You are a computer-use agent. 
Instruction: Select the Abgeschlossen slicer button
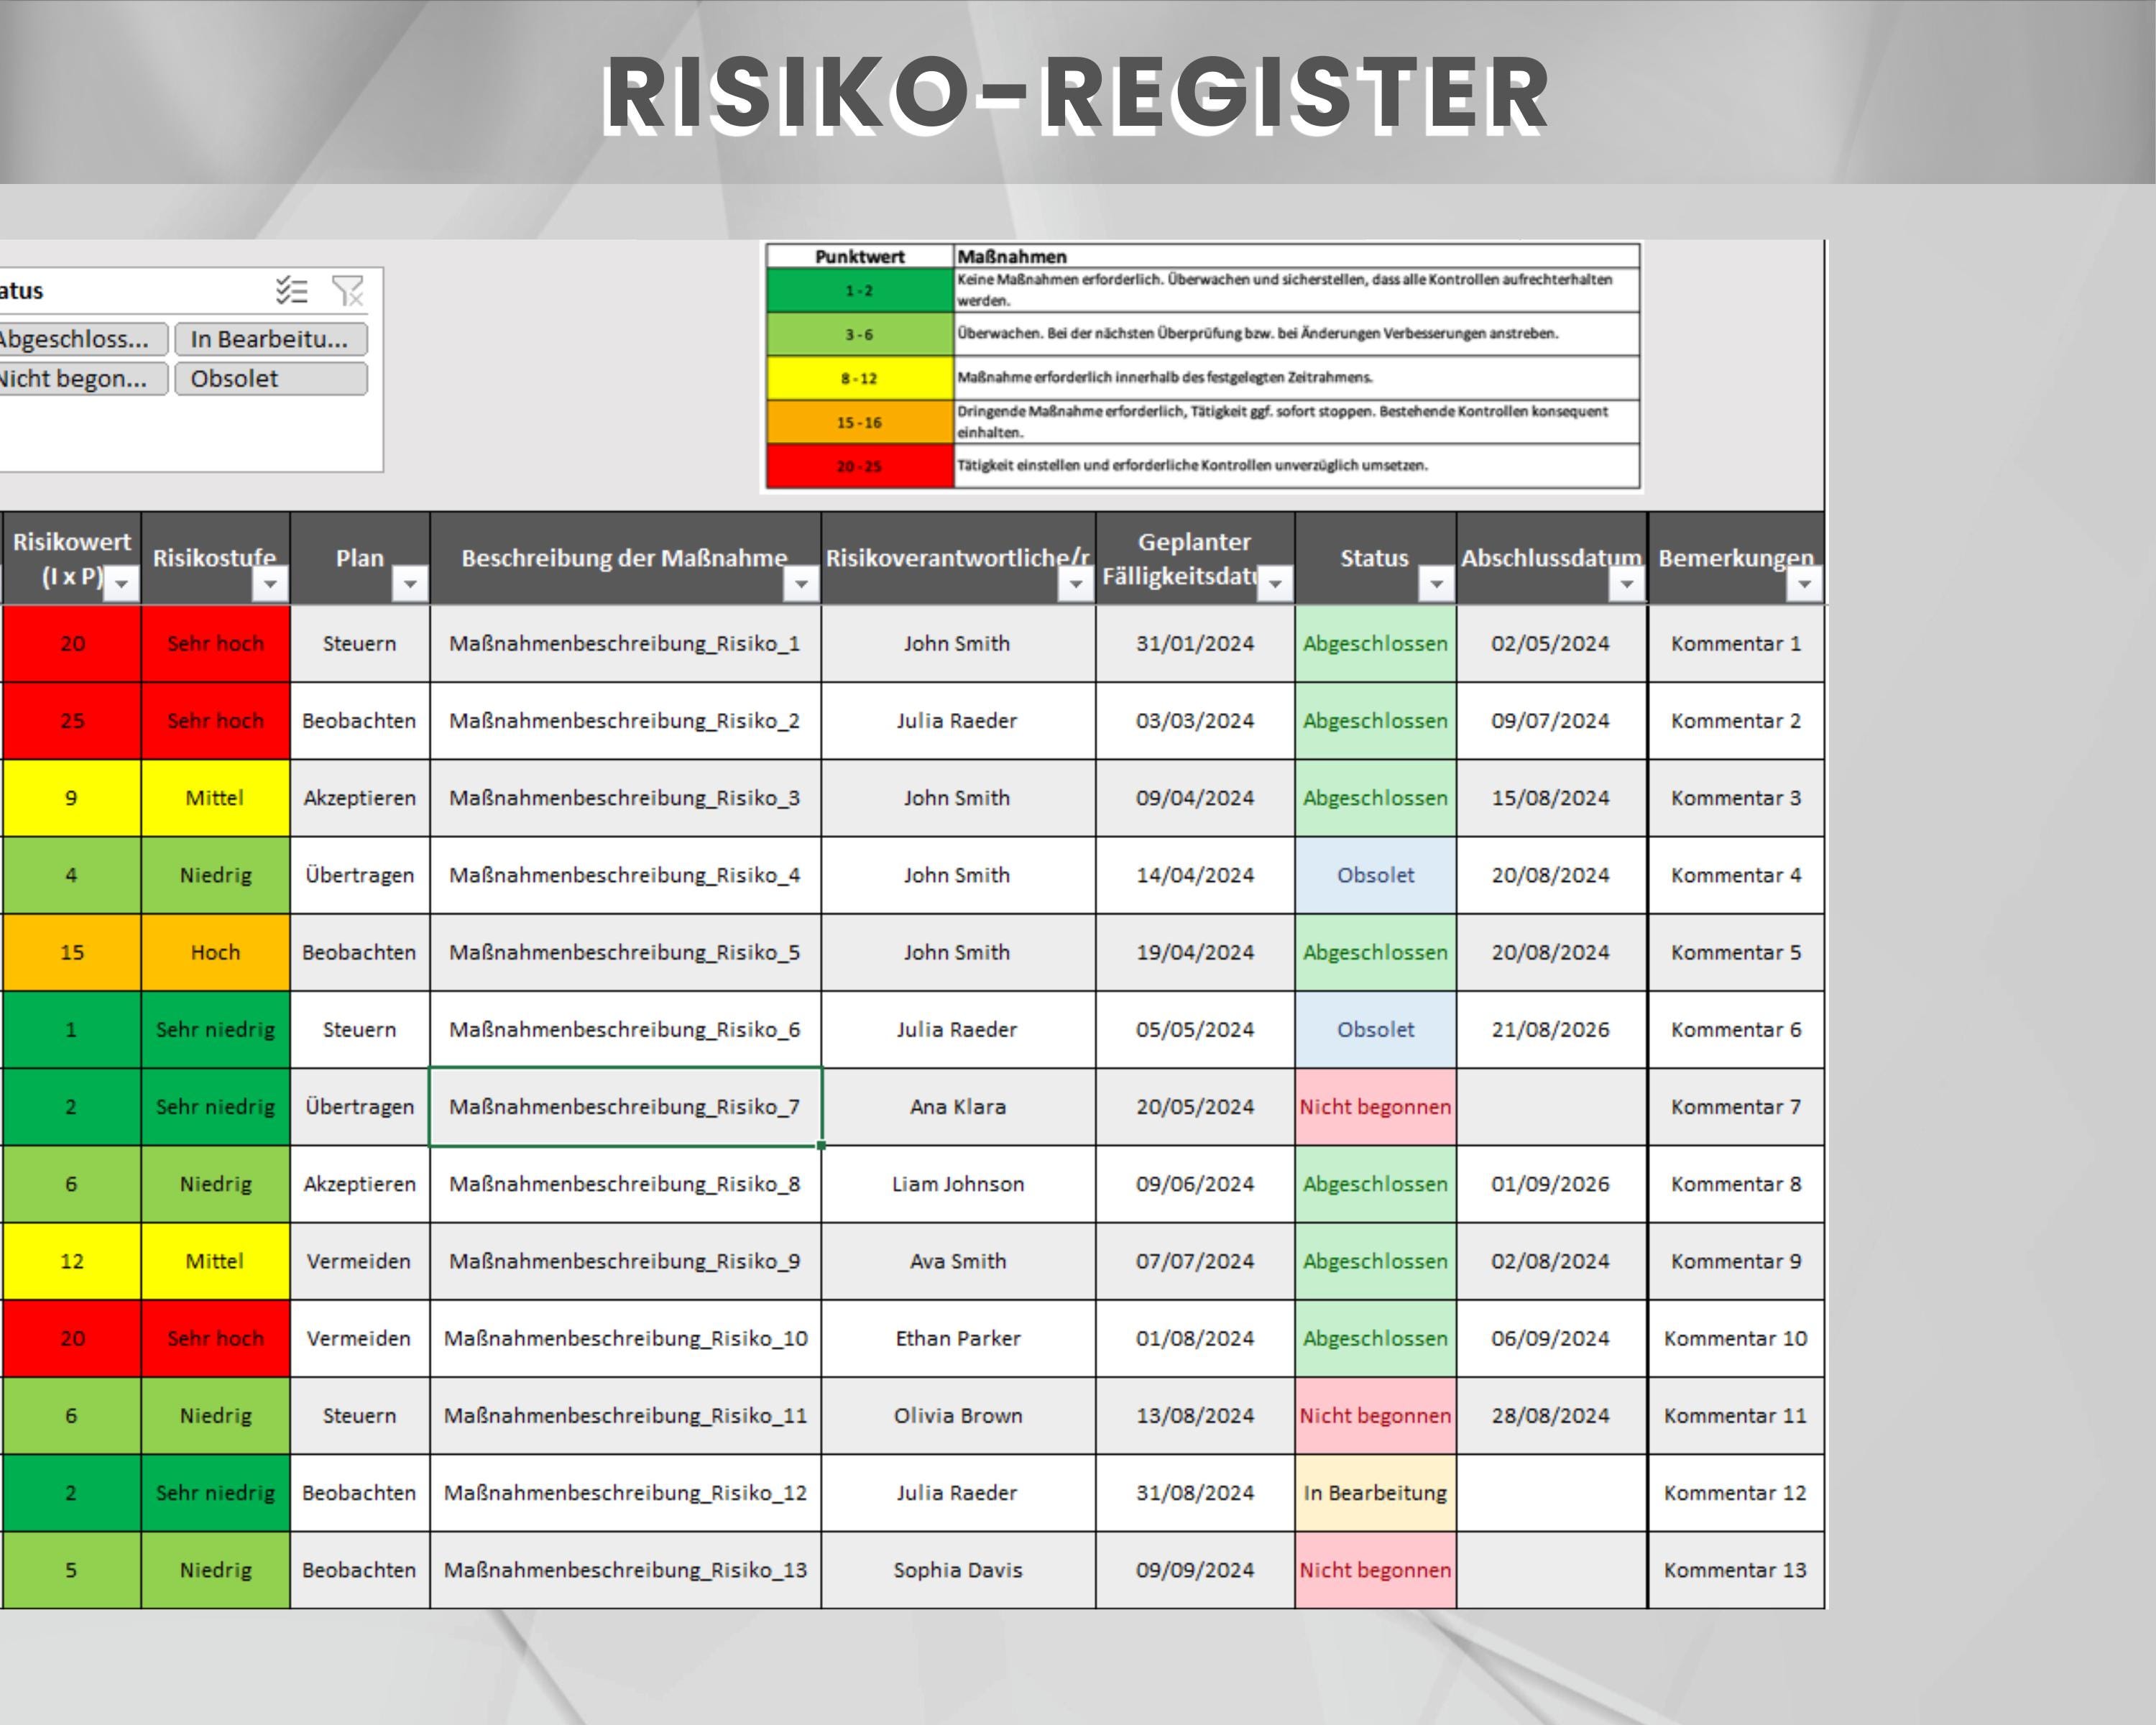click(x=83, y=339)
